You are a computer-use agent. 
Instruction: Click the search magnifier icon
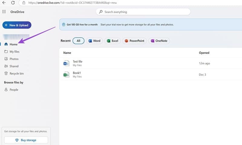[100, 12]
